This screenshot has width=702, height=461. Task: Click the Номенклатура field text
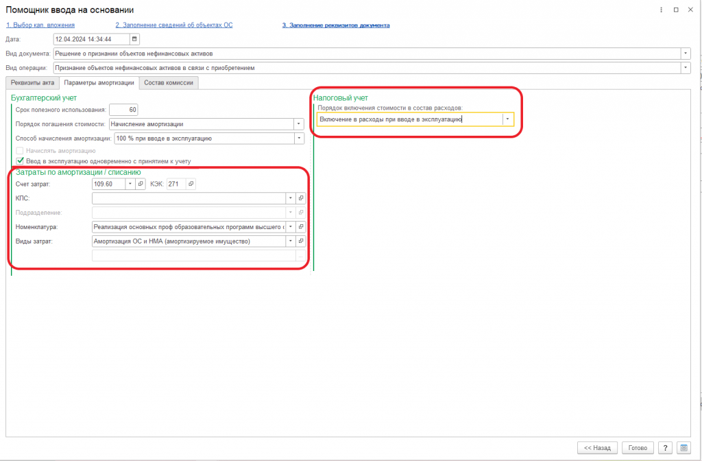(x=189, y=226)
